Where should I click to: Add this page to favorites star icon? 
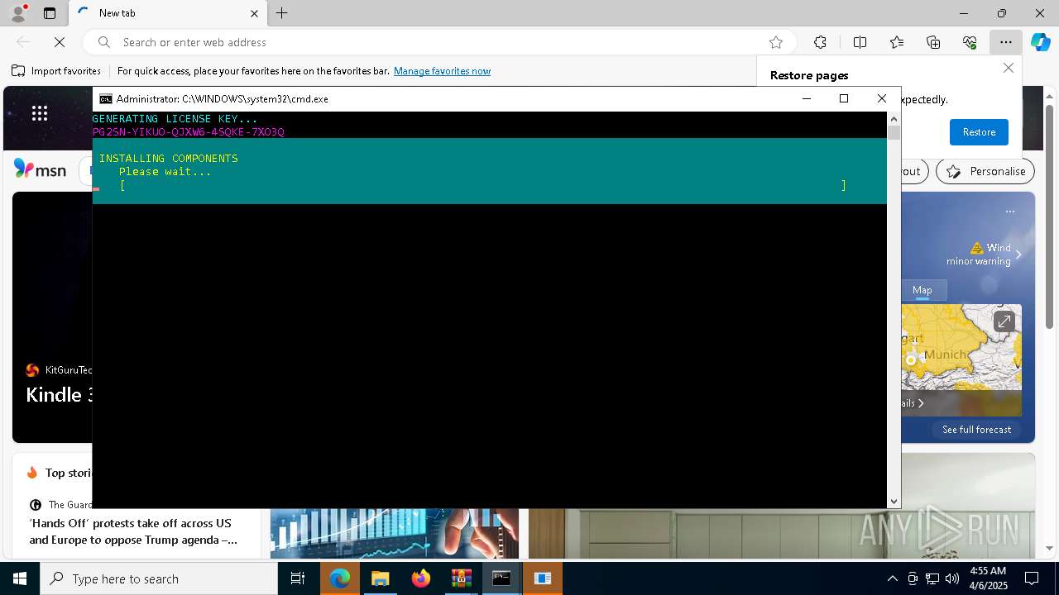[x=776, y=42]
